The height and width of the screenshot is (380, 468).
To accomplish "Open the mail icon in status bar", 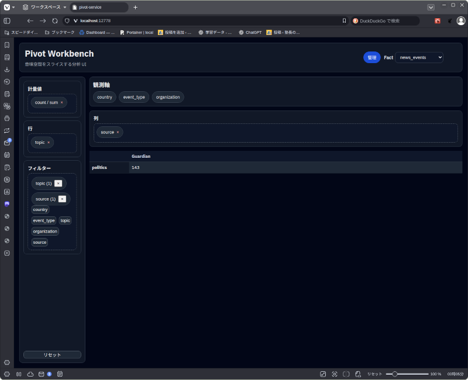I will click(42, 374).
